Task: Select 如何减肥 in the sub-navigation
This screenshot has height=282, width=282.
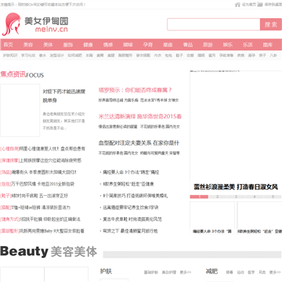Action: tap(75, 56)
